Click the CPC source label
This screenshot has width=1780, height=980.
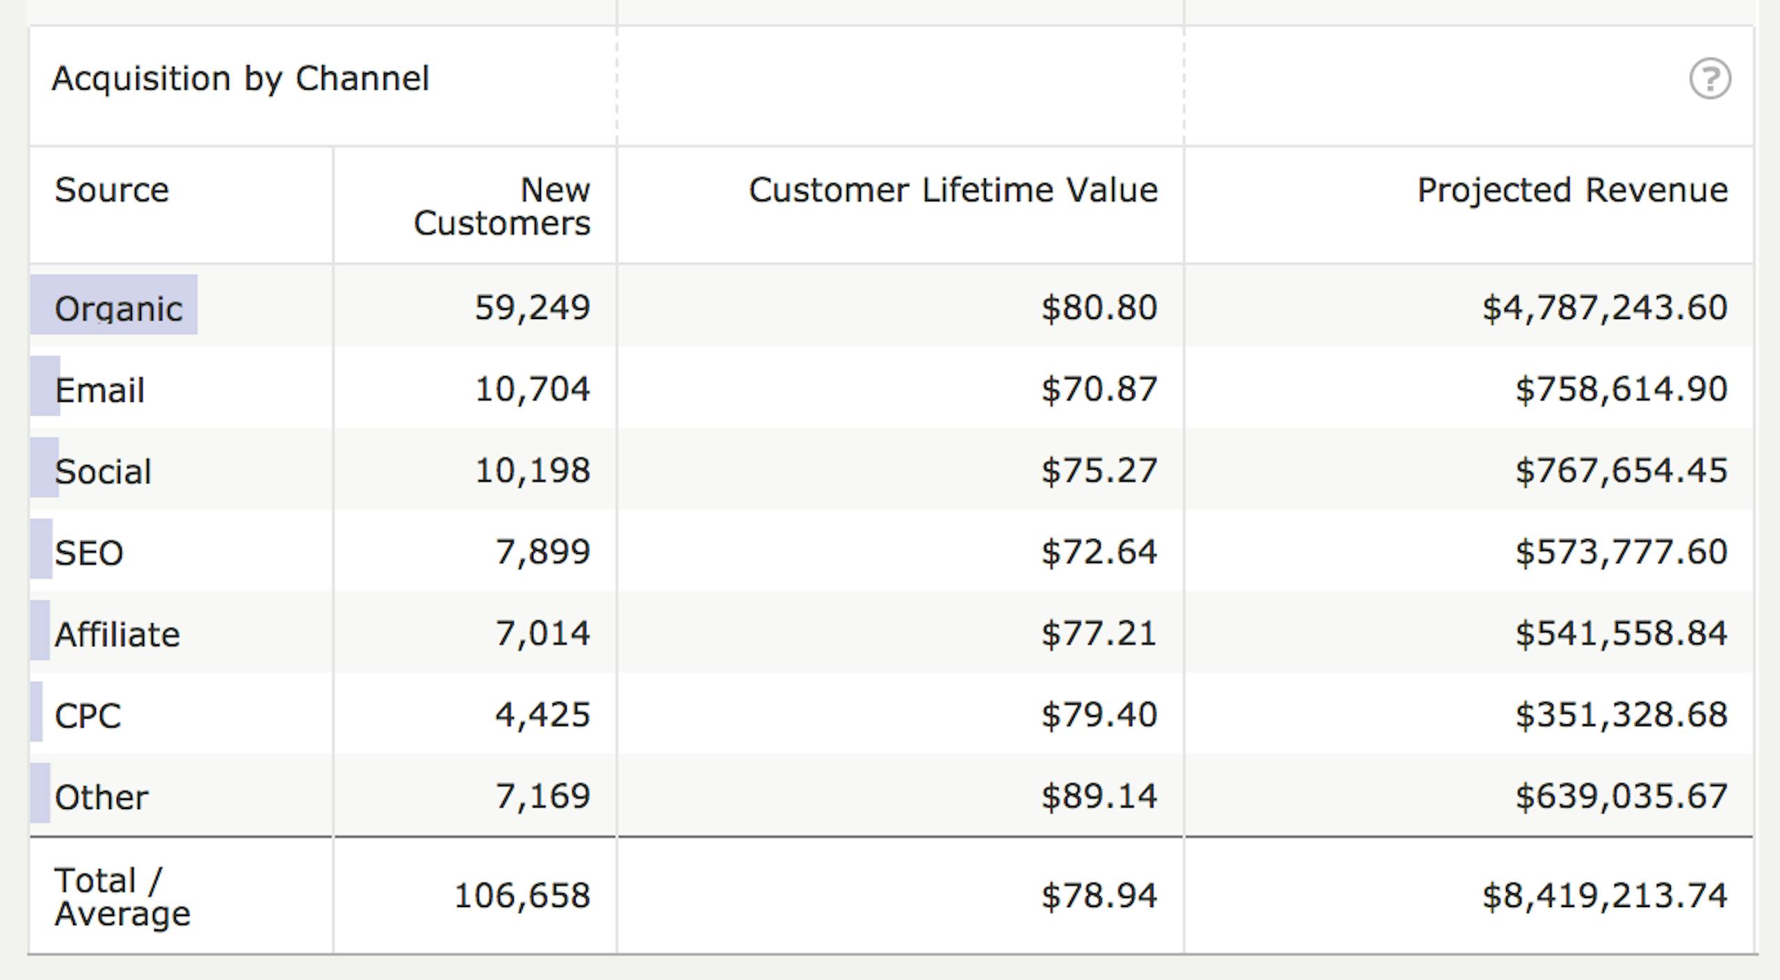point(88,715)
